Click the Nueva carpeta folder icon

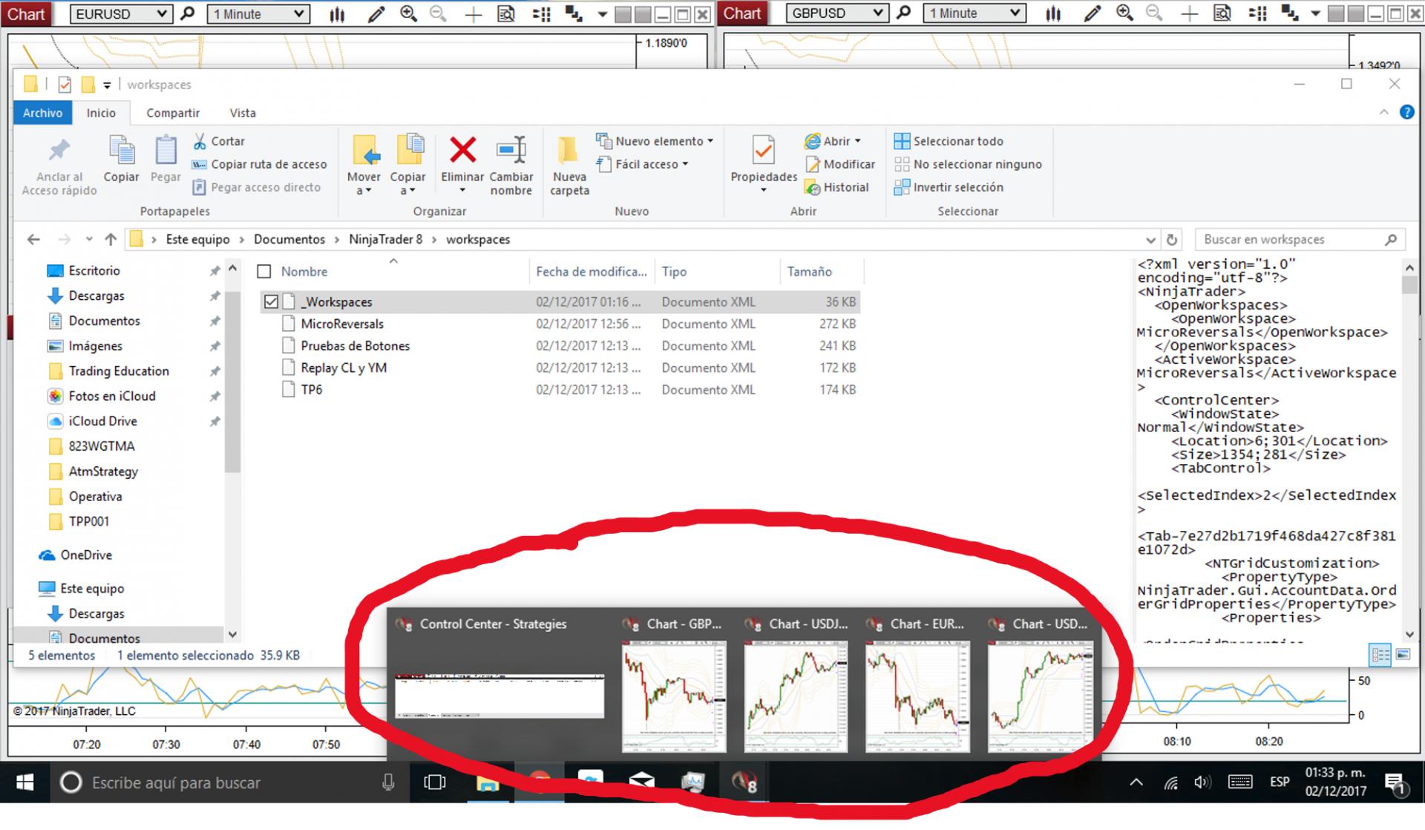pyautogui.click(x=569, y=151)
